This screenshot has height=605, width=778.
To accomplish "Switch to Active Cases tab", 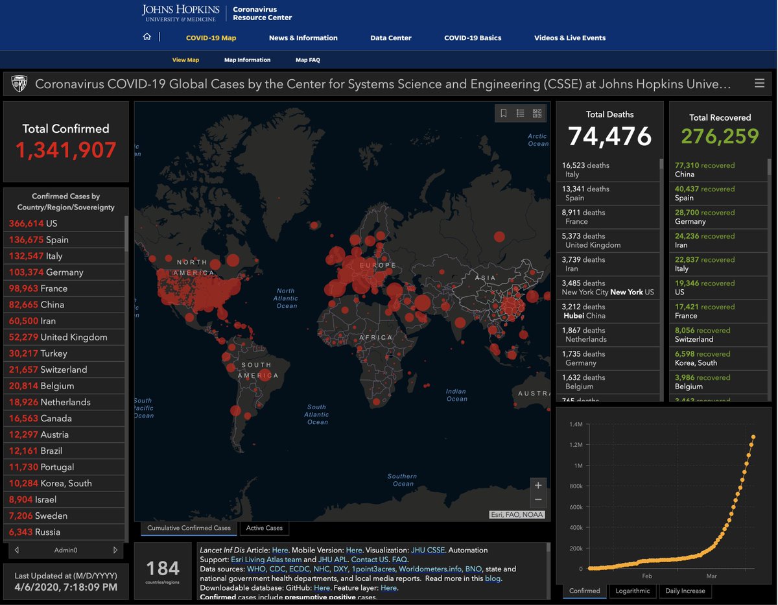I will (x=265, y=528).
